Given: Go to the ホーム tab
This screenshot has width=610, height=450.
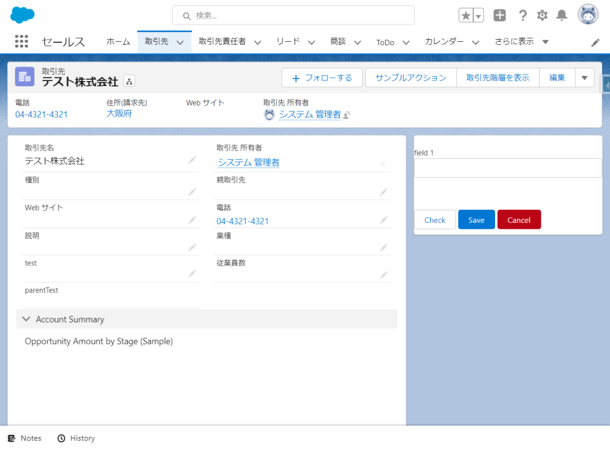Looking at the screenshot, I should pos(119,42).
